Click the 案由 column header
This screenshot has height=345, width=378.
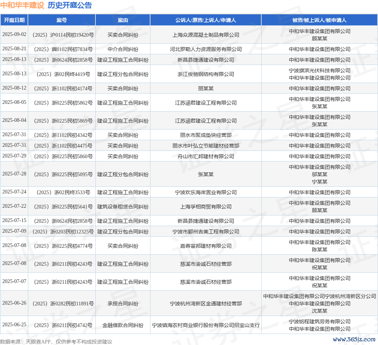tap(123, 20)
